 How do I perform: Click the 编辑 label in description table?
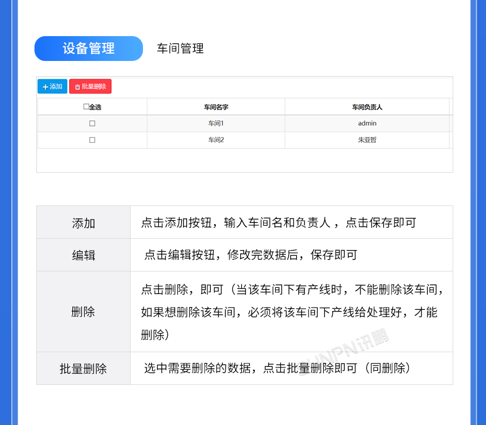[x=84, y=256]
